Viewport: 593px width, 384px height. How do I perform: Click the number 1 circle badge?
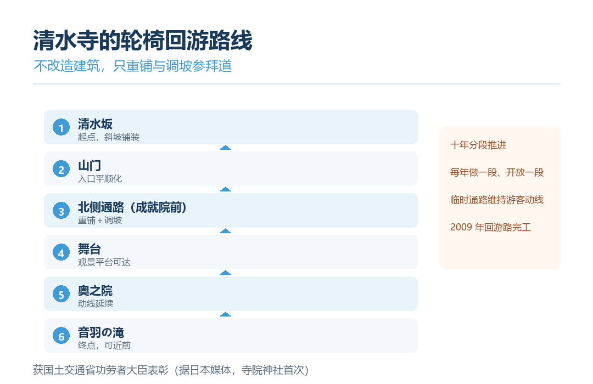click(x=61, y=127)
